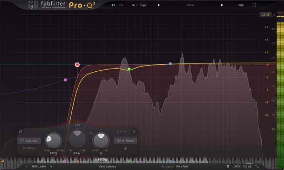Click the resize window icon at bottom right

click(257, 167)
